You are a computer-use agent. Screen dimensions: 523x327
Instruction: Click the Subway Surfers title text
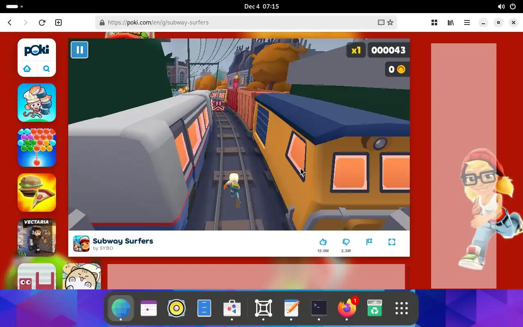[x=123, y=241]
